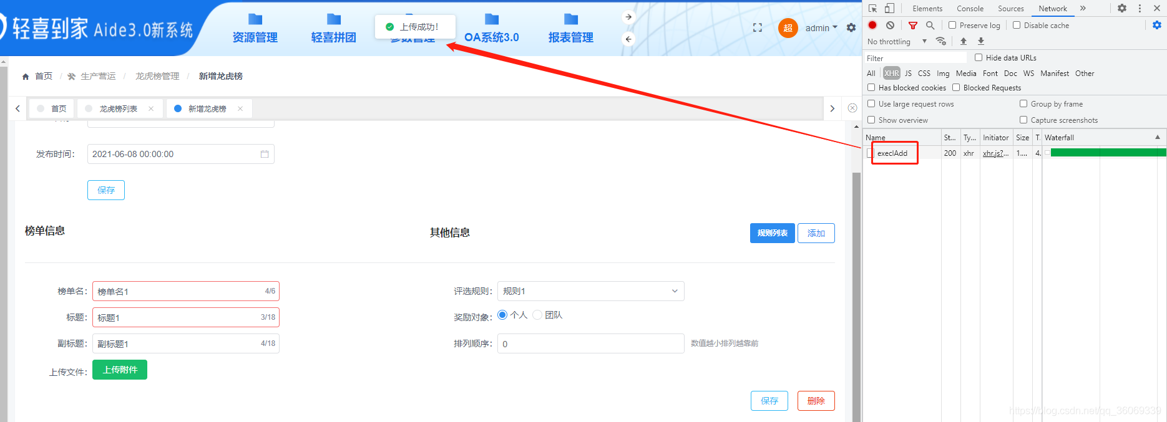Viewport: 1167px width, 422px height.
Task: Open blue Network settings gear icon
Action: point(1157,25)
